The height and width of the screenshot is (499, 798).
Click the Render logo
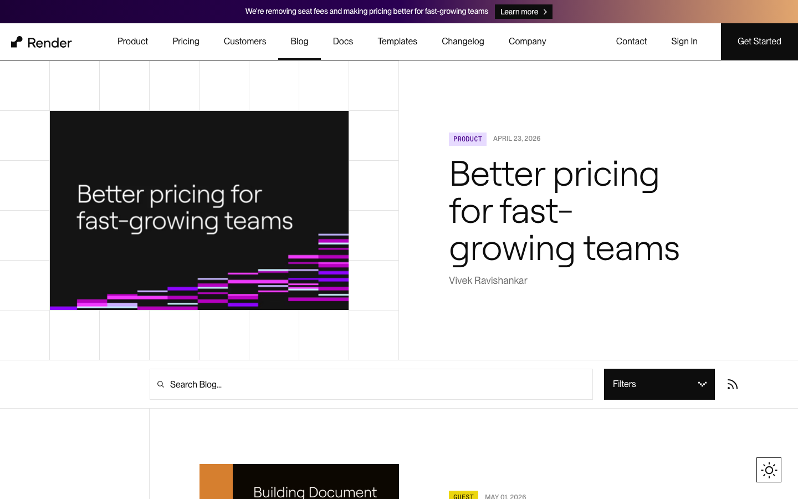[x=42, y=42]
